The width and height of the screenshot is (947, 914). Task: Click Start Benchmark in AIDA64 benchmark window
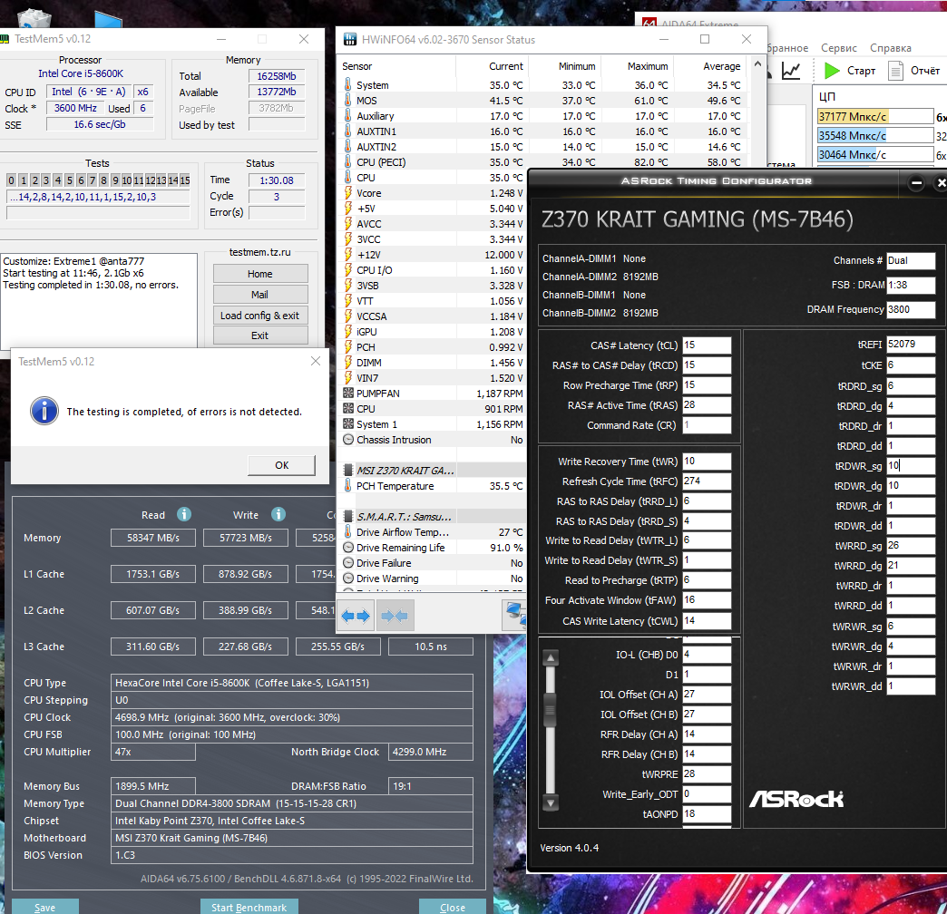[x=249, y=907]
